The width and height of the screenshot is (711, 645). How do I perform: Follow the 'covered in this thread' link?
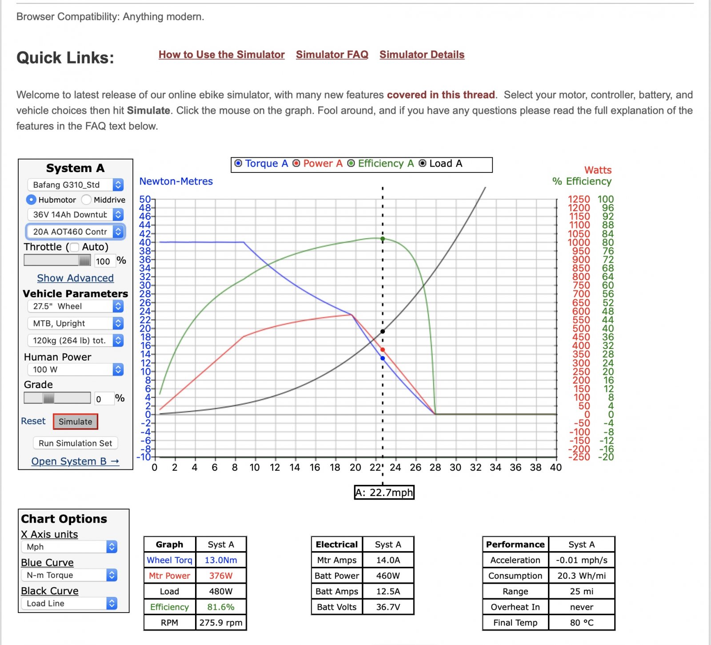pyautogui.click(x=441, y=95)
